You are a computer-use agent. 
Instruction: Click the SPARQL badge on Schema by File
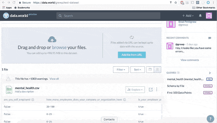[x=208, y=86]
